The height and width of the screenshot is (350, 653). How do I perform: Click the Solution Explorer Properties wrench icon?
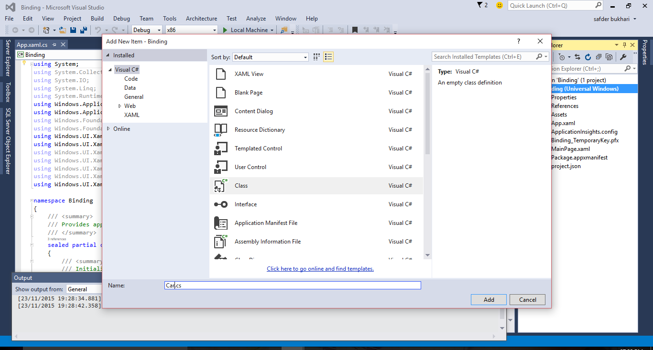pos(623,57)
